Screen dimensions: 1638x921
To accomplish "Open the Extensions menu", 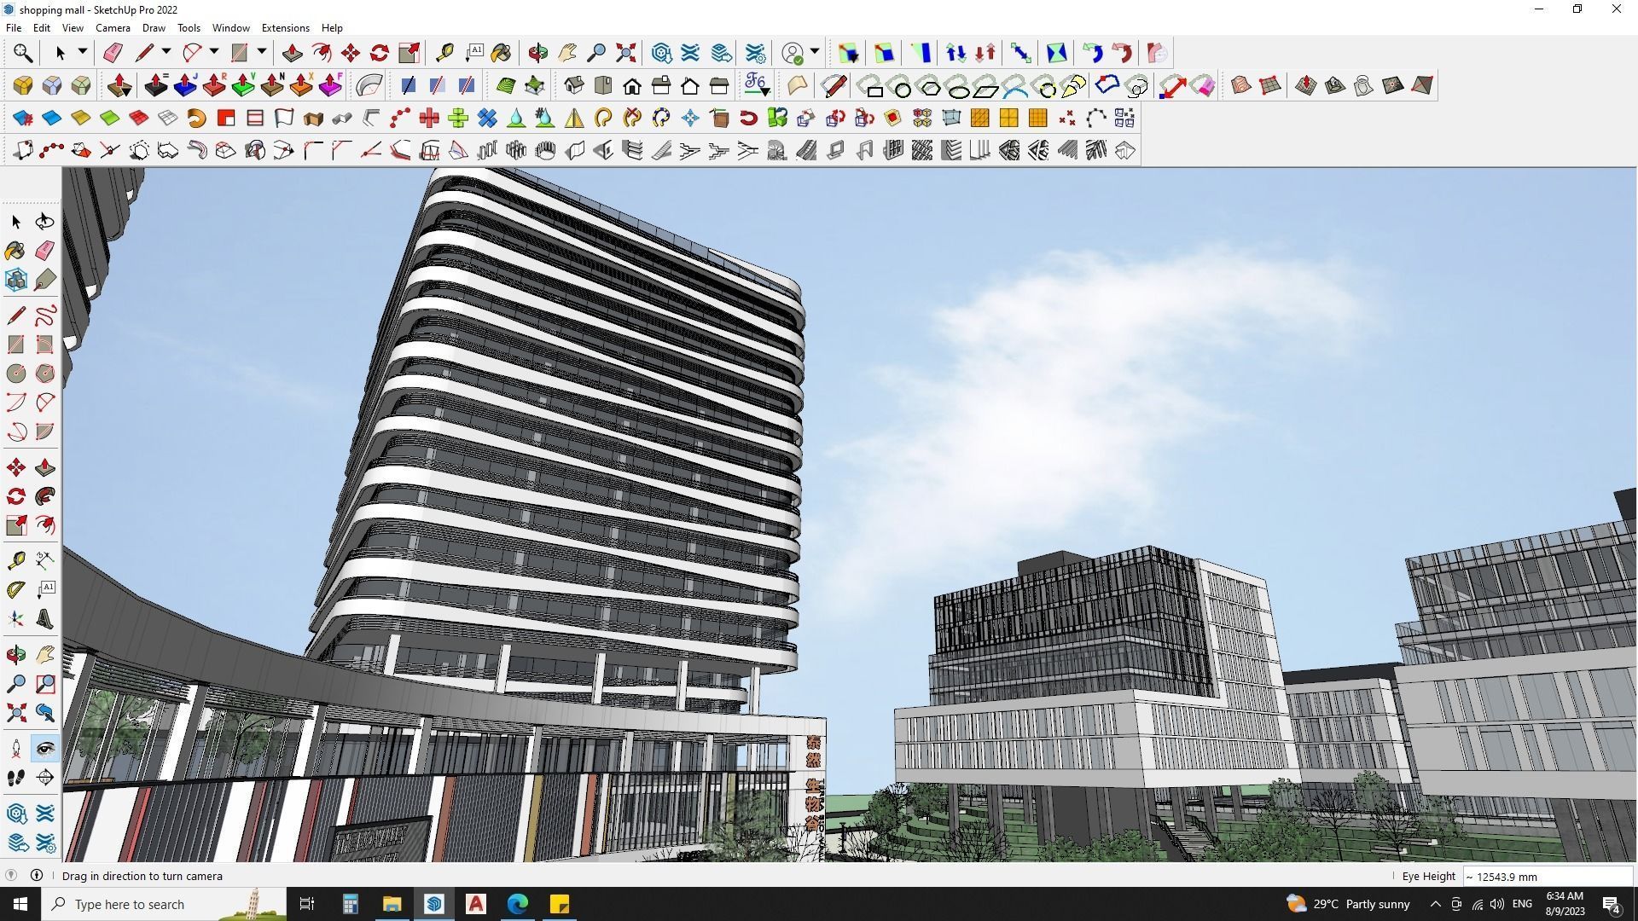I will point(285,28).
